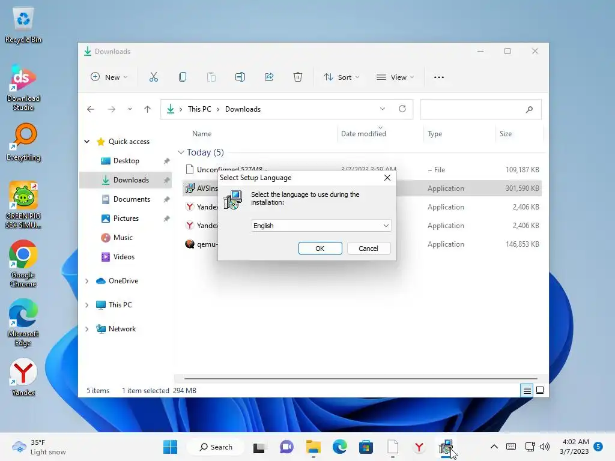Show hidden tray icons chevron
The width and height of the screenshot is (615, 461).
coord(494,447)
